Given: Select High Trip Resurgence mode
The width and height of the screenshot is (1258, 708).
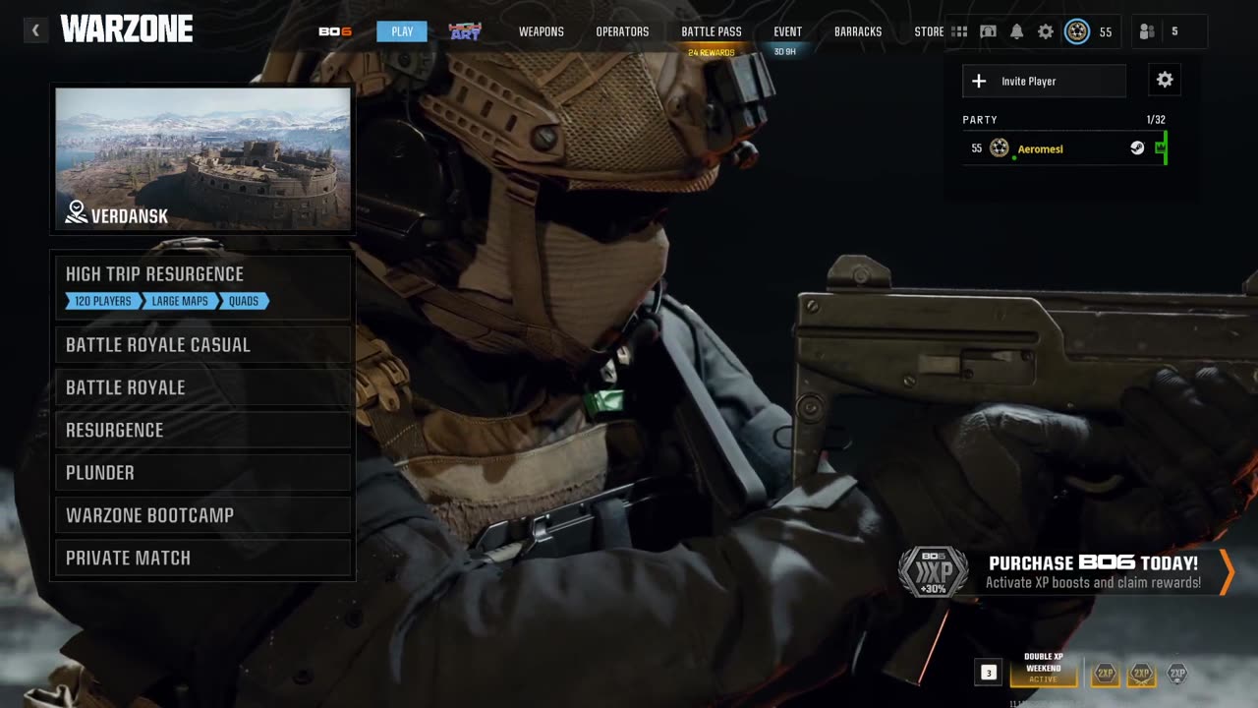Looking at the screenshot, I should (x=203, y=286).
